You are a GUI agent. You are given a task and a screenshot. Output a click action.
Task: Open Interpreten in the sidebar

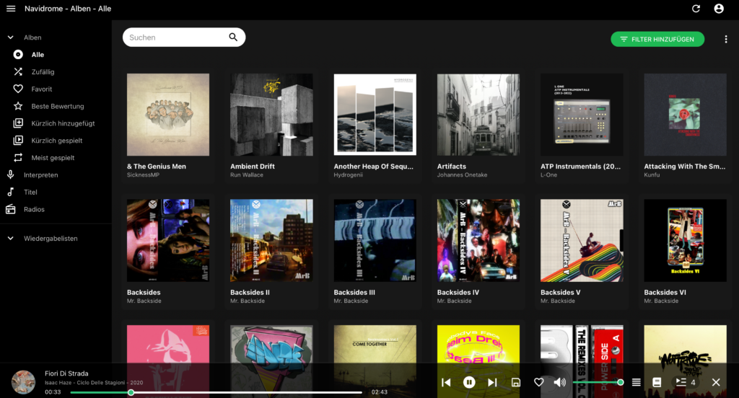pos(40,175)
